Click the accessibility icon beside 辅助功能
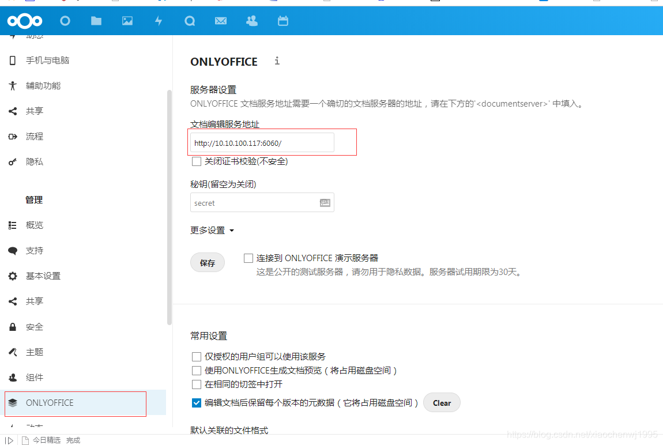The image size is (663, 445). [13, 86]
